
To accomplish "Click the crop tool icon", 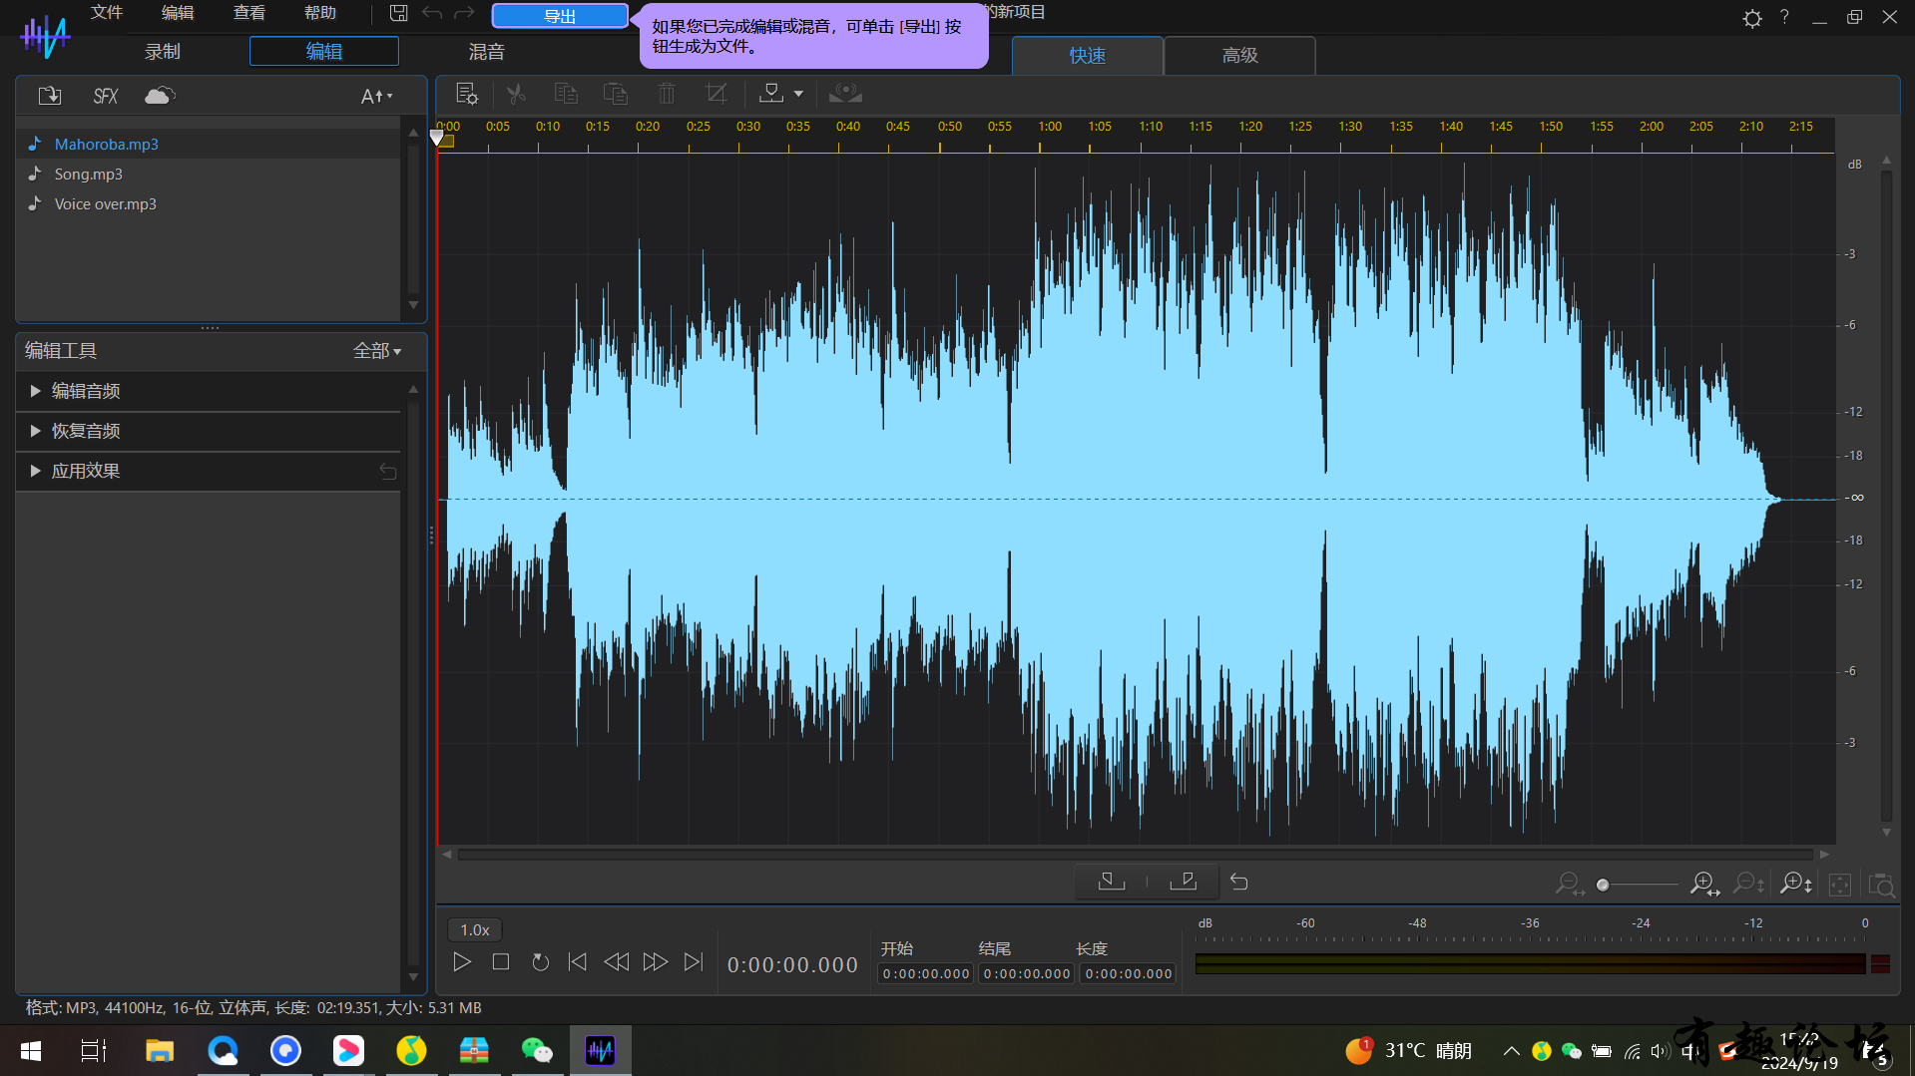I will (x=717, y=94).
